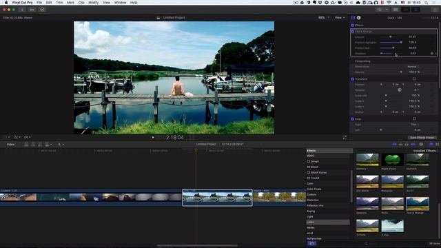The width and height of the screenshot is (441, 248).
Task: Toggle the Effects browser icon
Action: pyautogui.click(x=431, y=144)
